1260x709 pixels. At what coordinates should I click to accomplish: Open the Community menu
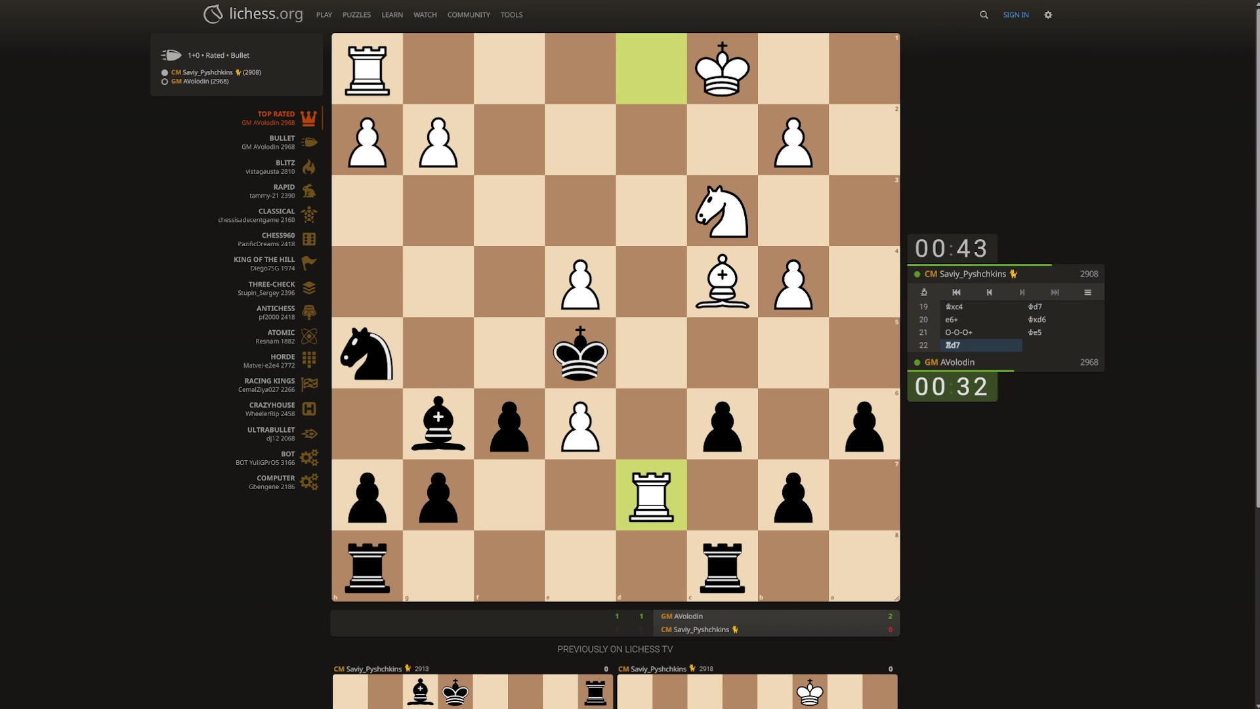[469, 15]
